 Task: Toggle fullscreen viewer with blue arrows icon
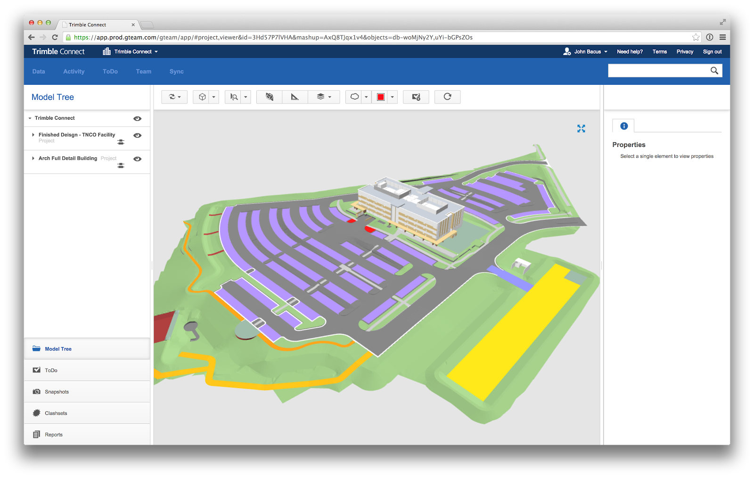581,129
